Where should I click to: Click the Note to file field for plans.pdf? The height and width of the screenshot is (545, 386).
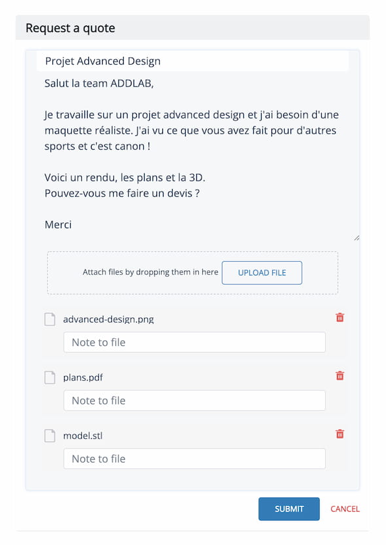194,400
